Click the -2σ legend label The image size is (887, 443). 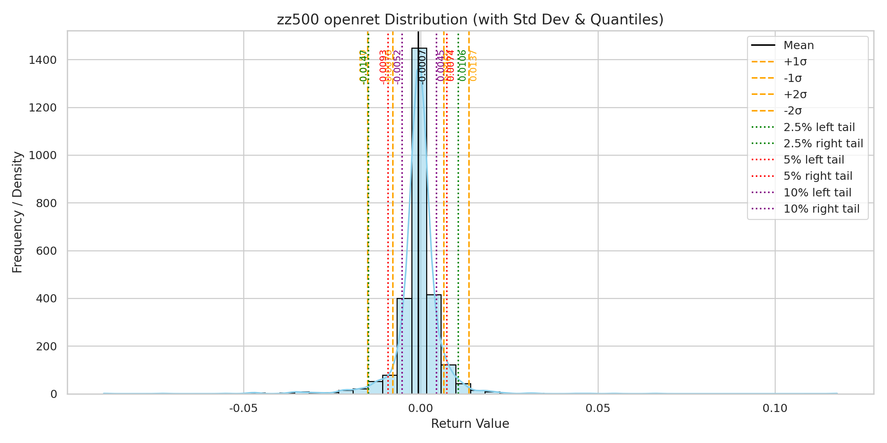click(x=793, y=111)
